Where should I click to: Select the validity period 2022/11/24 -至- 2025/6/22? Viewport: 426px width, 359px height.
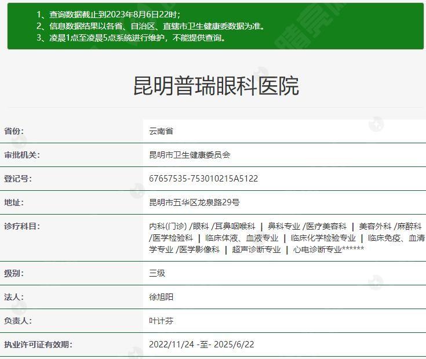point(201,345)
